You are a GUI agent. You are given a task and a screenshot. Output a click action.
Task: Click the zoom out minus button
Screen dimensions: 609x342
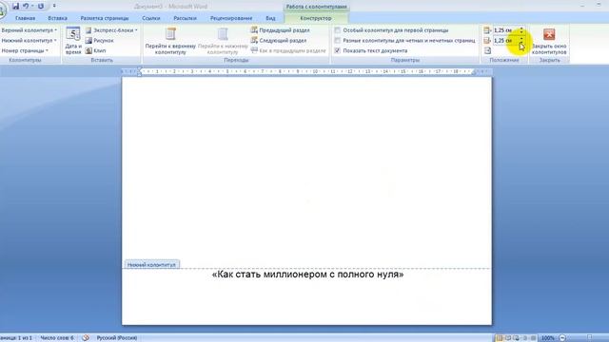tap(562, 338)
